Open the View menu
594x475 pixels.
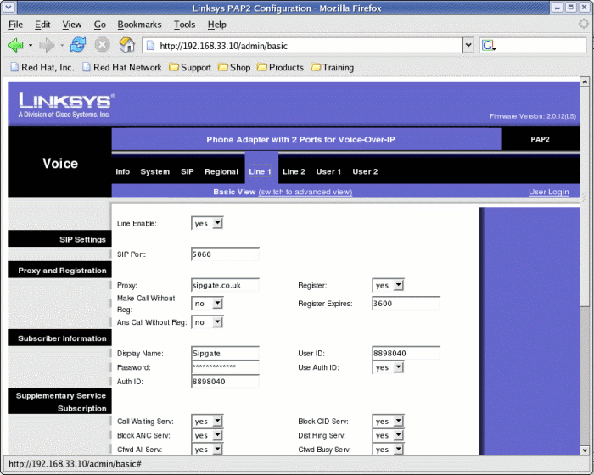pos(72,25)
